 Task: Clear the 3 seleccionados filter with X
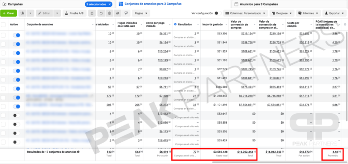coord(110,4)
